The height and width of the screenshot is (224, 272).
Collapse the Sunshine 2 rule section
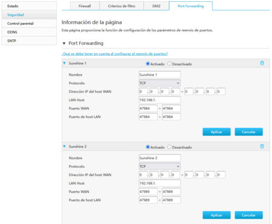point(64,147)
